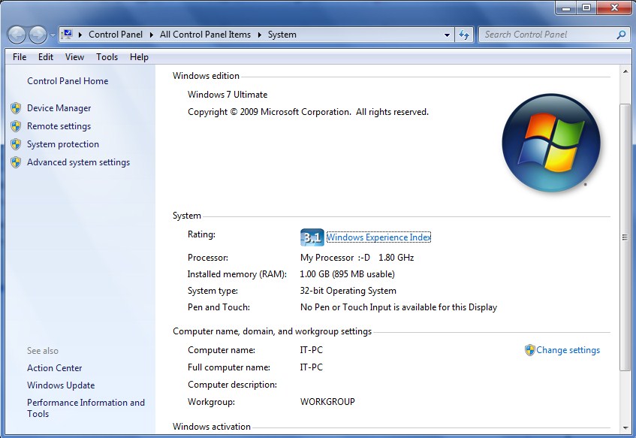
Task: Click shield icon beside Remote settings
Action: [x=16, y=126]
